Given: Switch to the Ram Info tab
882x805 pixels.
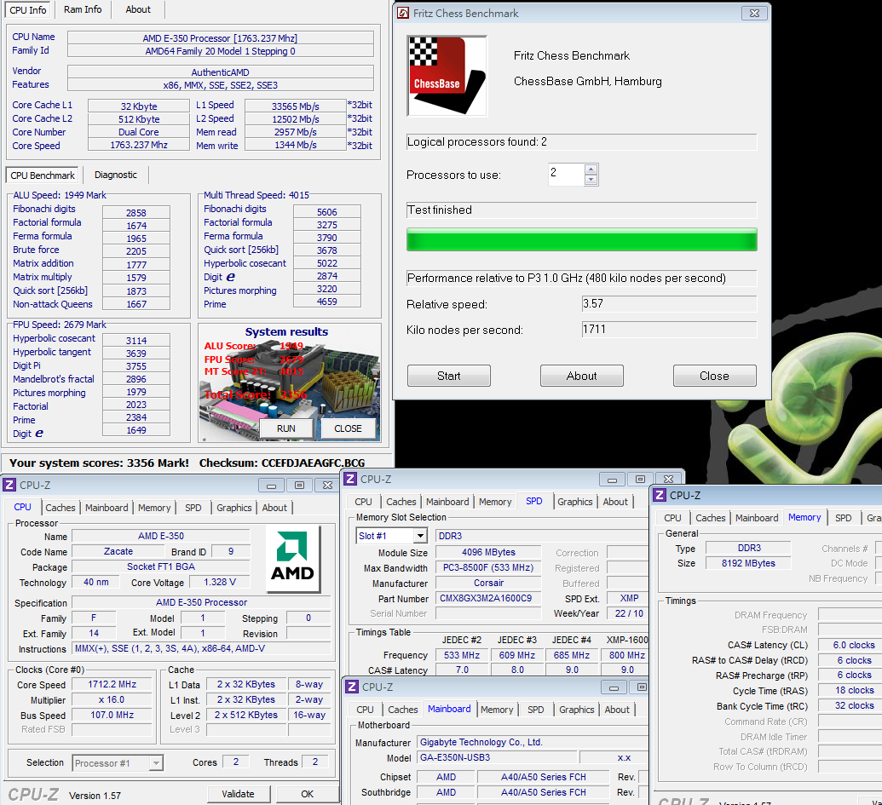Looking at the screenshot, I should coord(83,9).
